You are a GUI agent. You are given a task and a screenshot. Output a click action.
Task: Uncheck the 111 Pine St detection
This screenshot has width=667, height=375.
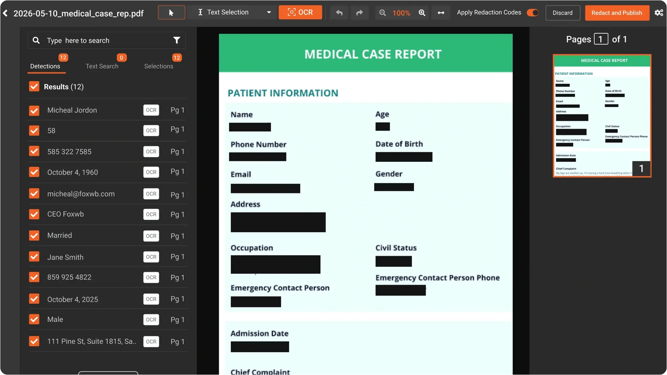click(34, 341)
